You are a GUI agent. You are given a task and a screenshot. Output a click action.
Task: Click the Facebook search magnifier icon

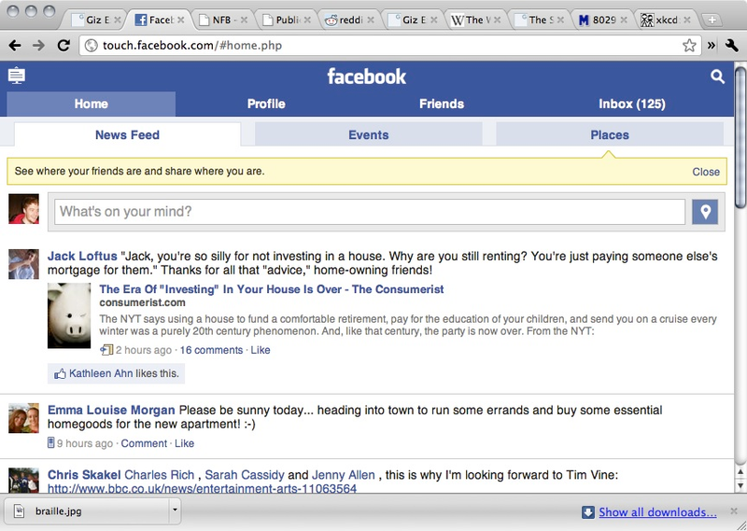(717, 77)
